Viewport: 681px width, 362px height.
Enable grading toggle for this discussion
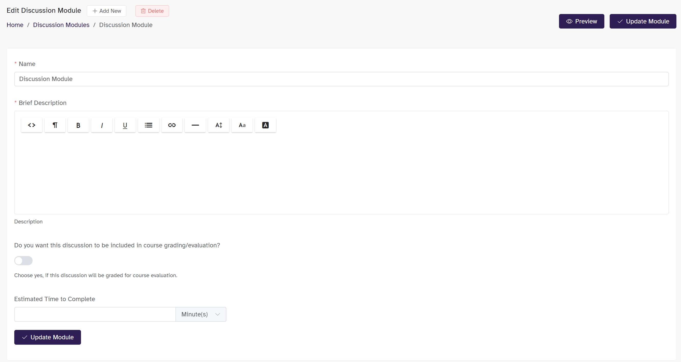23,261
